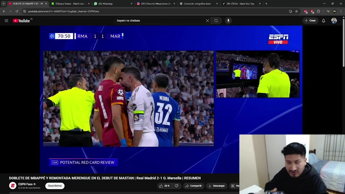Open a new browser tab with plus
The height and width of the screenshot is (194, 345).
[266, 4]
